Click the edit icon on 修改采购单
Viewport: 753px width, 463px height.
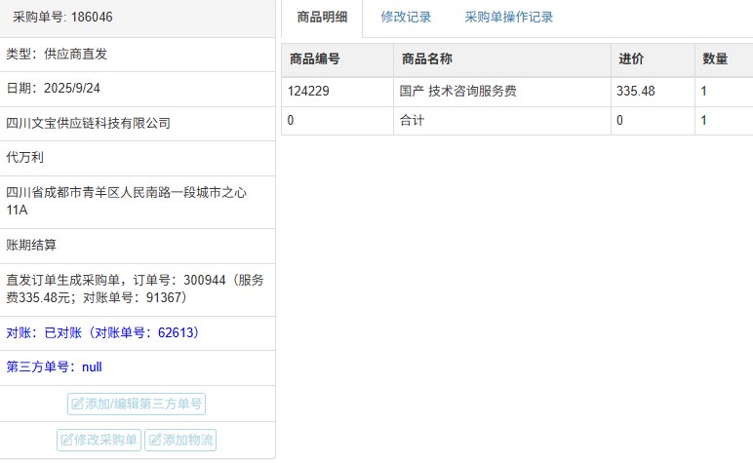[66, 440]
